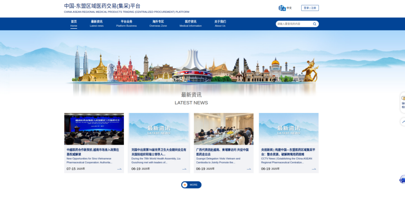
Task: Expand the Platform Business menu
Action: 126,24
